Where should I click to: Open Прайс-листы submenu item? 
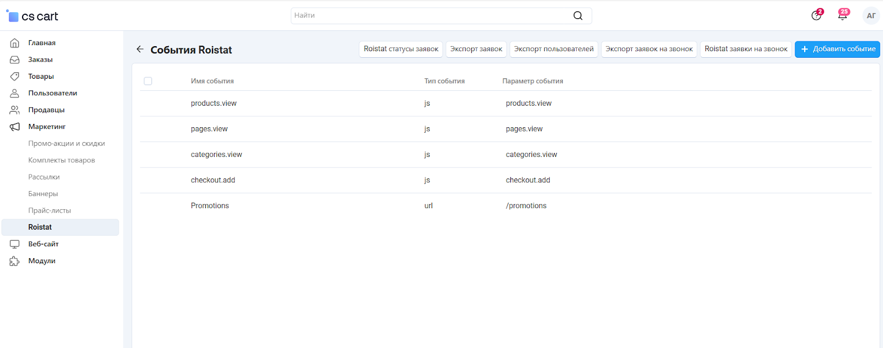tap(50, 210)
